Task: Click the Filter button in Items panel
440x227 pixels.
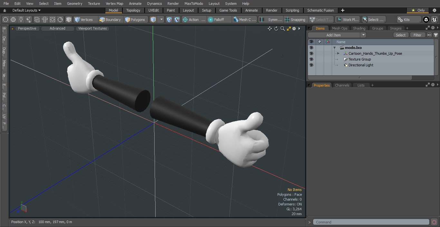Action: (417, 35)
